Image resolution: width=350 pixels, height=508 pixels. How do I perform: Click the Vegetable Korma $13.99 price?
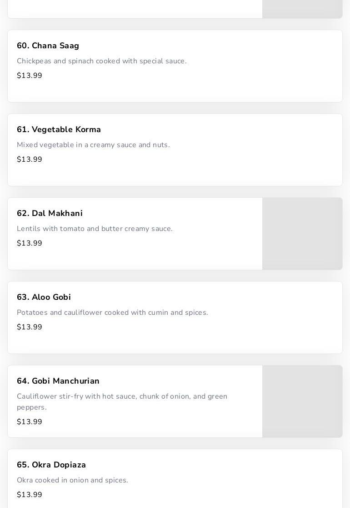click(x=30, y=159)
